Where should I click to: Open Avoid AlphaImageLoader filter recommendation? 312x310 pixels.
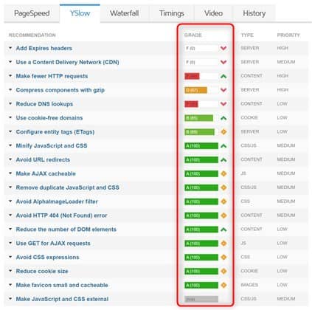[x=57, y=201]
